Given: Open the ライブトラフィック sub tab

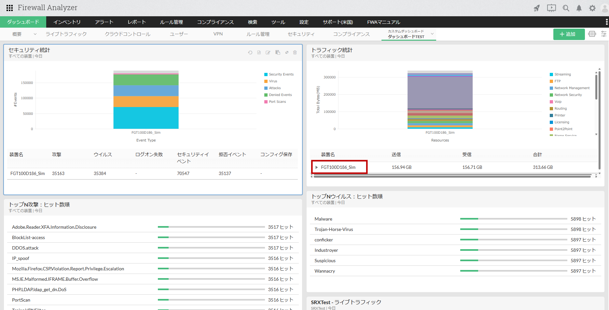Looking at the screenshot, I should coord(66,34).
